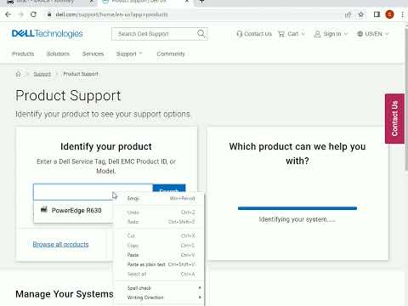Screen dimensions: 408x306
Task: Open the Products navigation menu
Action: tap(23, 54)
